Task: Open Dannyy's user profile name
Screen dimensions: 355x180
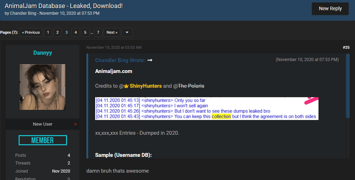Action: [x=42, y=53]
